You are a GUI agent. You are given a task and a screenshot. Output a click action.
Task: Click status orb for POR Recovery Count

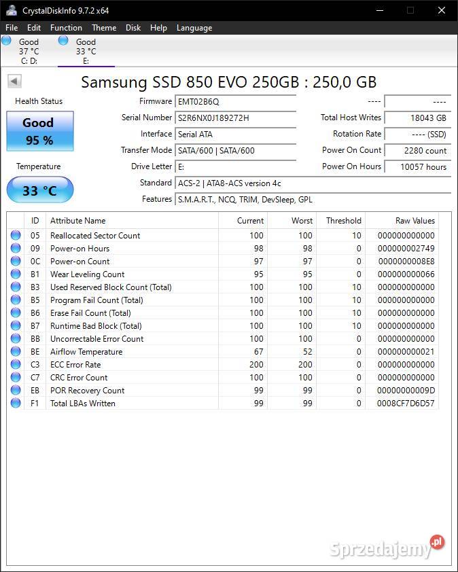tap(16, 390)
